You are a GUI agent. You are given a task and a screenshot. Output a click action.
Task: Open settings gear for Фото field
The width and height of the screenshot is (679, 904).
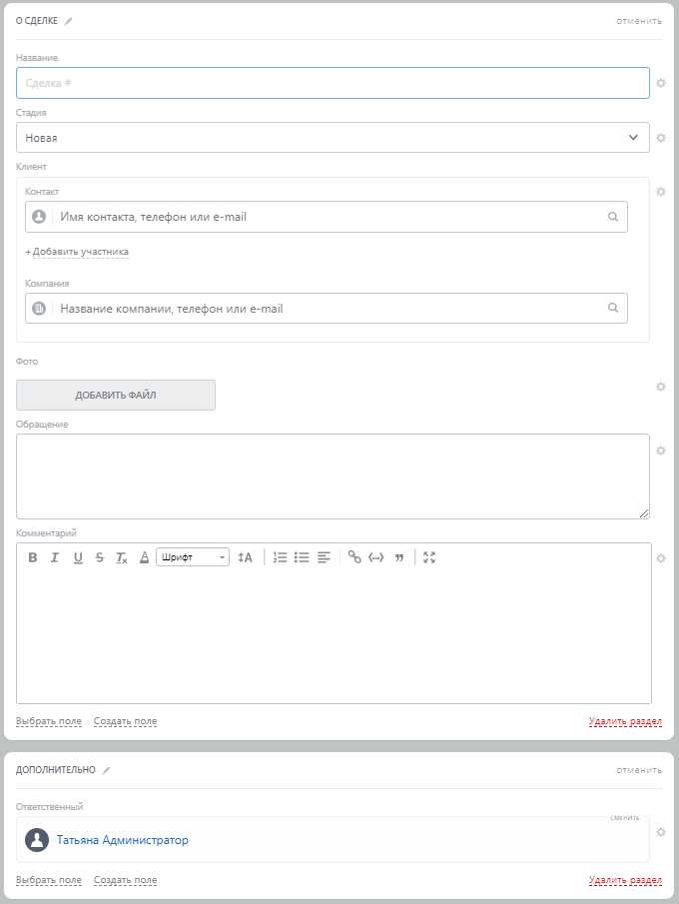coord(660,387)
